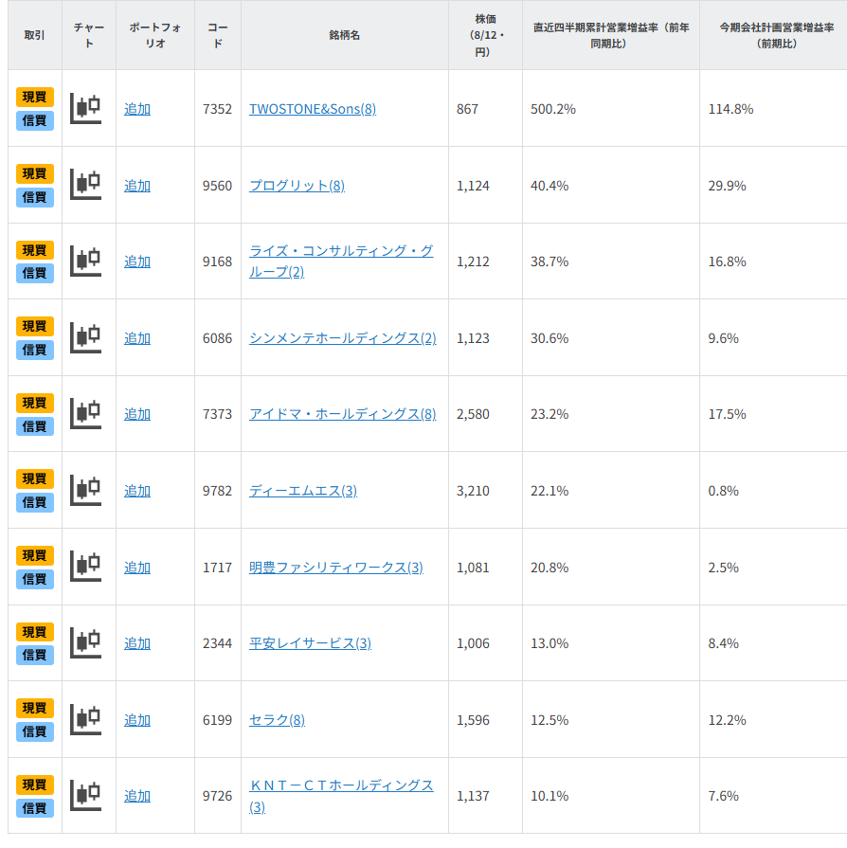This screenshot has width=847, height=848.
Task: Click 現買 button for プログリット
Action: (x=35, y=173)
